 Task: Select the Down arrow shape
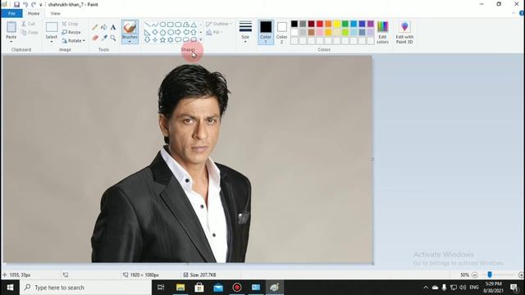pos(148,40)
